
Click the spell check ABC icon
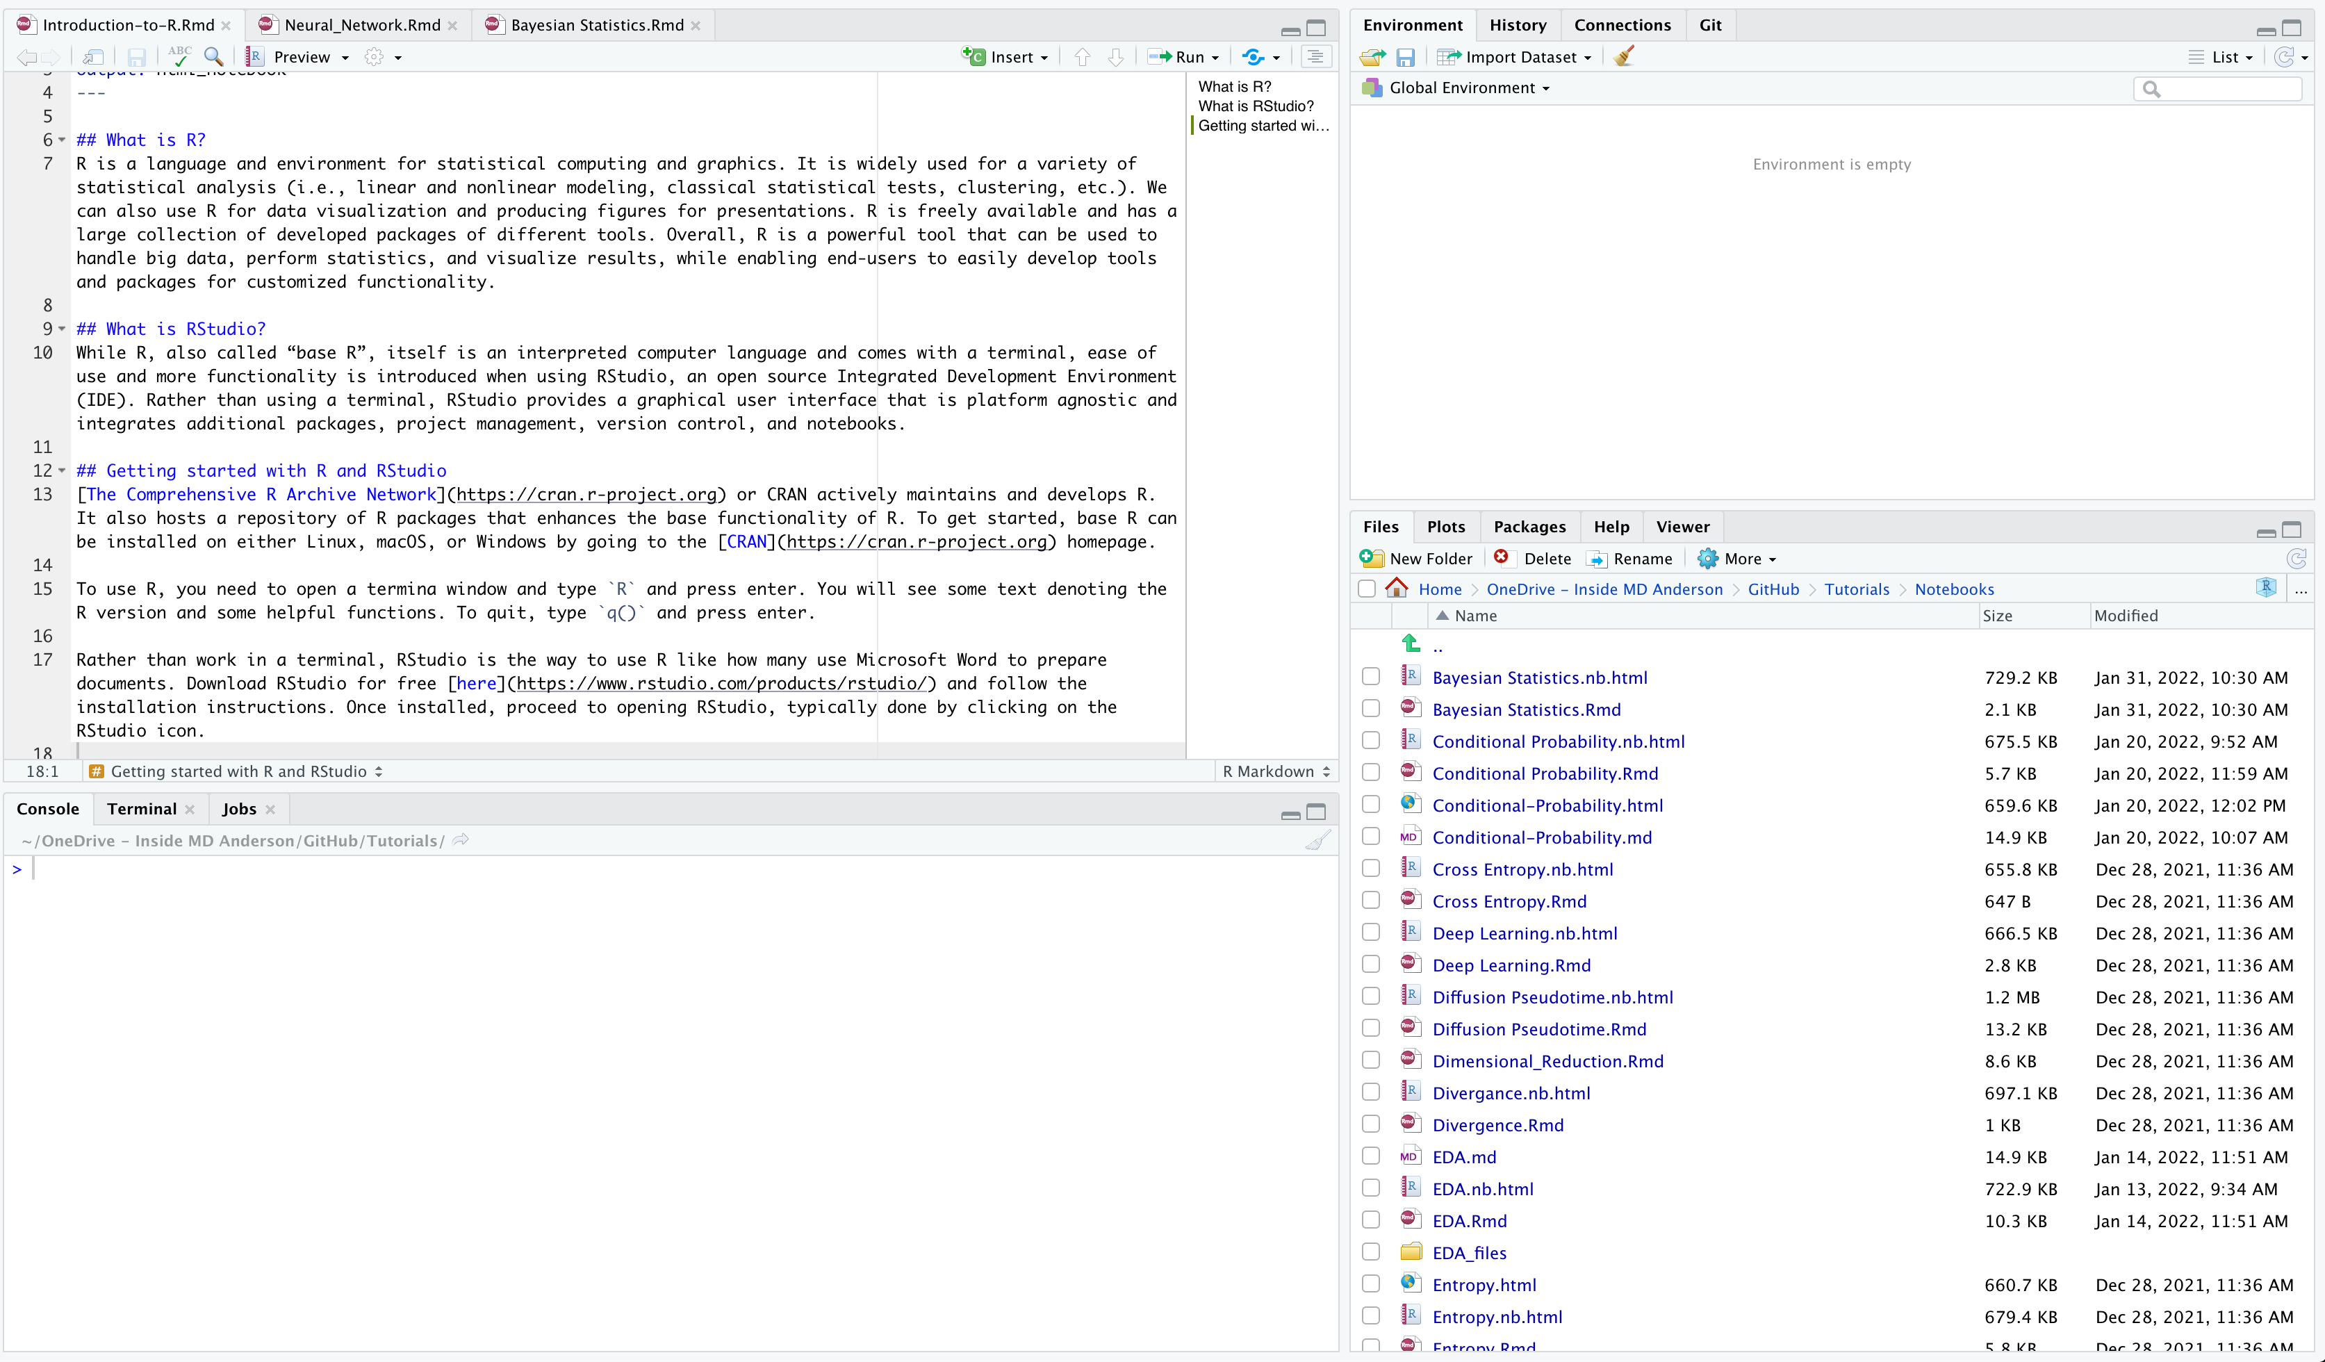pos(180,56)
